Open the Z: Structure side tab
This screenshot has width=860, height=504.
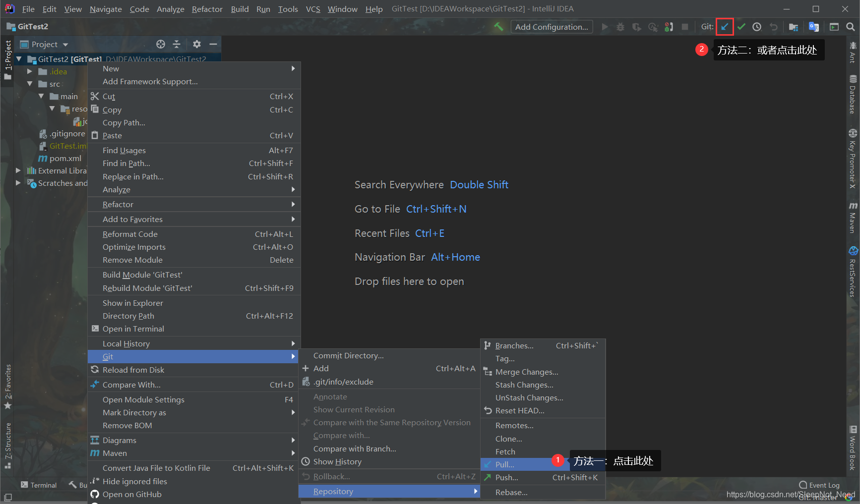click(7, 445)
